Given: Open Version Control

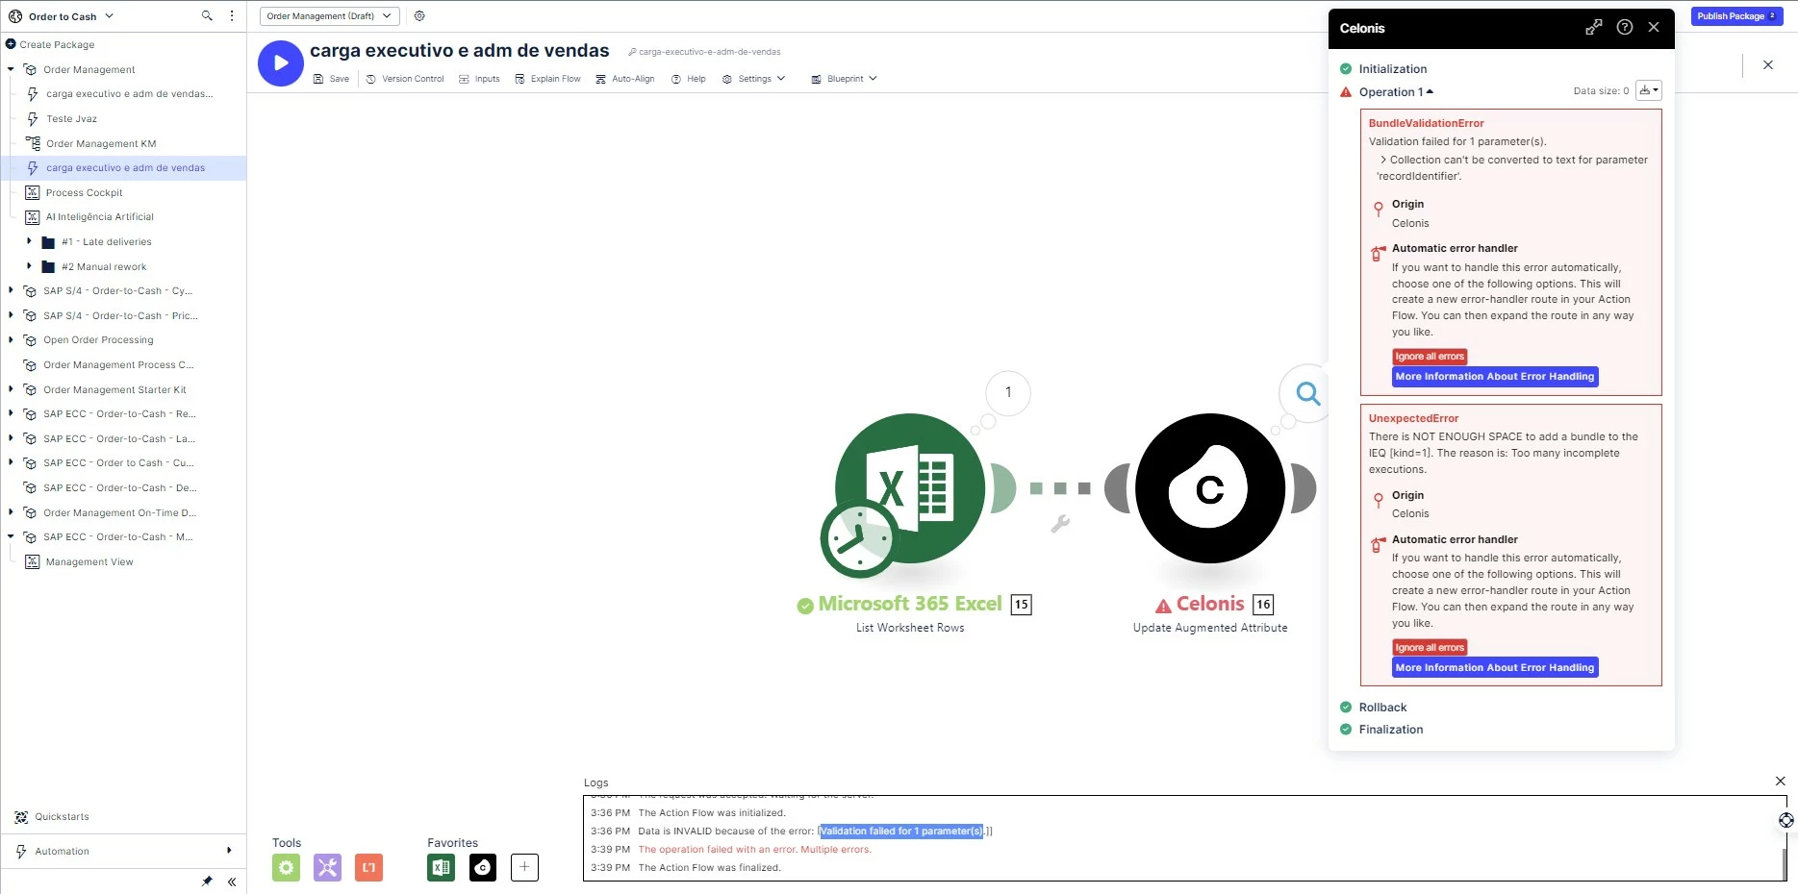Looking at the screenshot, I should [x=405, y=79].
